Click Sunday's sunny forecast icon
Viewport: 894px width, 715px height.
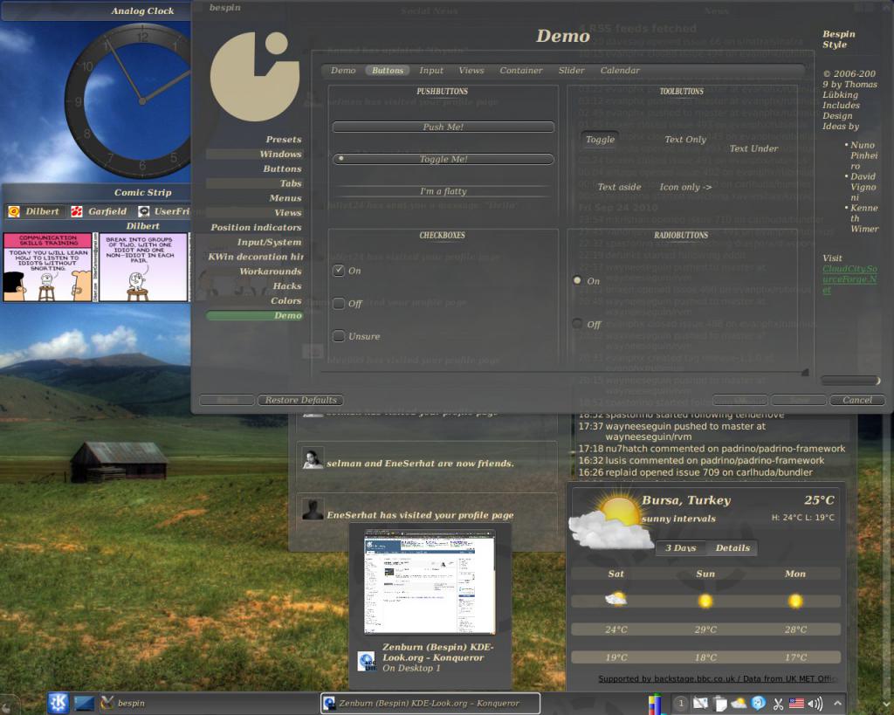coord(705,601)
